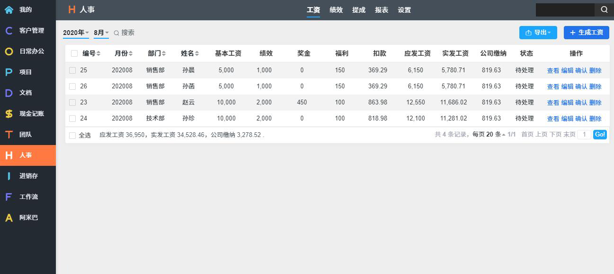Click the Go! pagination button
The height and width of the screenshot is (274, 614).
[x=600, y=135]
